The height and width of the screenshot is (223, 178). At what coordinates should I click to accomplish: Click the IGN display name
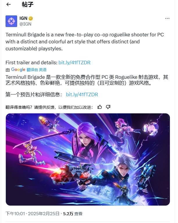(x=23, y=18)
